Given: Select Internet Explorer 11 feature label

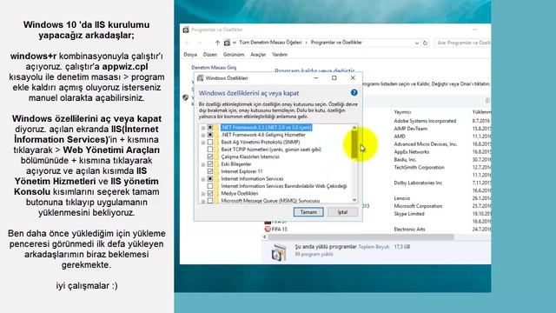Looking at the screenshot, I should pos(242,171).
